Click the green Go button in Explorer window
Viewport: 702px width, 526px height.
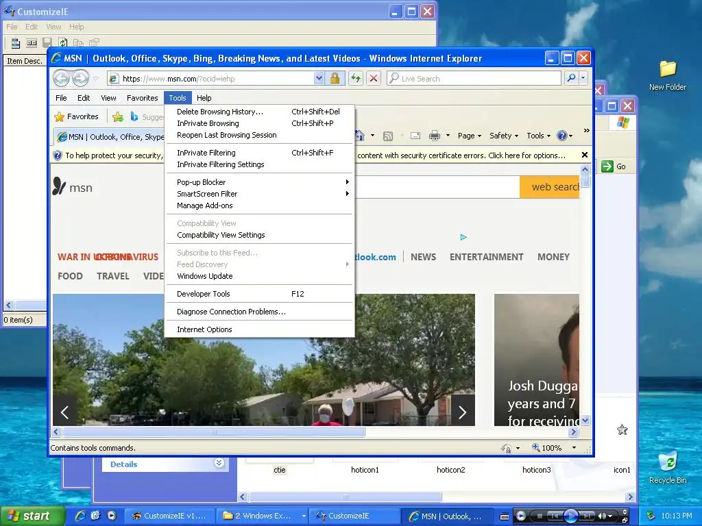614,166
